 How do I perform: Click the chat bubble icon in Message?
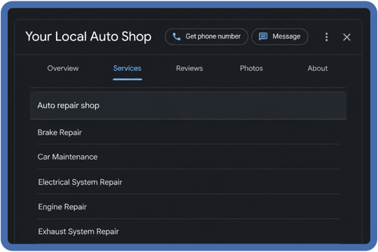tap(263, 36)
